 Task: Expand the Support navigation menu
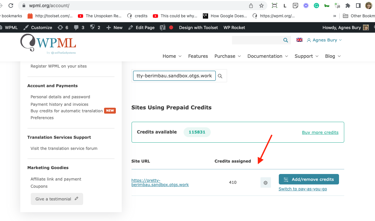[306, 56]
